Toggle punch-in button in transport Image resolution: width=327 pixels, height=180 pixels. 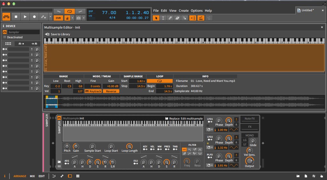tap(59, 11)
